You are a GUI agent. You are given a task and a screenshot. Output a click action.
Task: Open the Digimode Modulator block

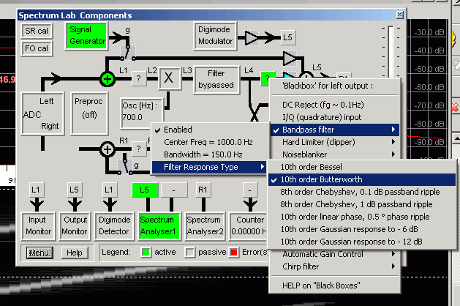point(215,36)
